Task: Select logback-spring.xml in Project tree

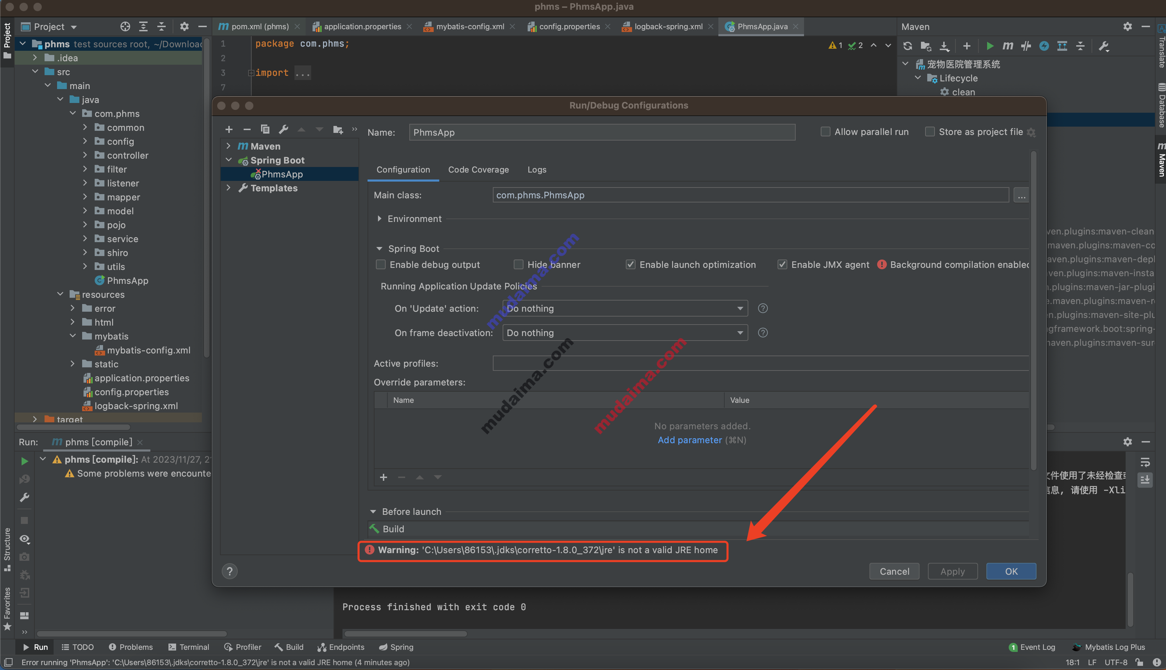Action: coord(136,406)
